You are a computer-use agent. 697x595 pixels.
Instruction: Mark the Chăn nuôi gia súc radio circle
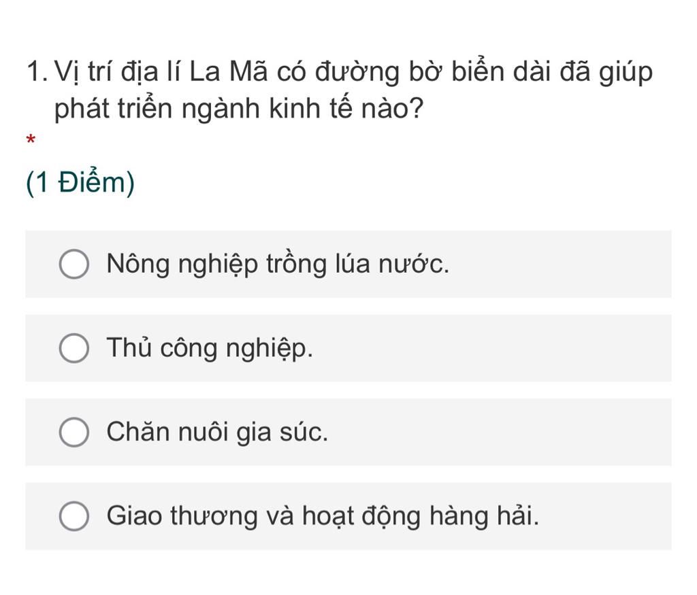[74, 432]
